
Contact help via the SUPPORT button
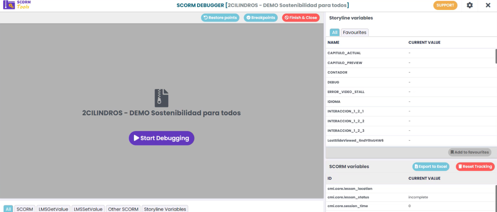[x=445, y=5]
